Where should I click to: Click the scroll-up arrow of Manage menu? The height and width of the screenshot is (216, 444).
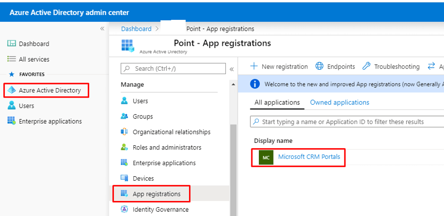point(233,84)
